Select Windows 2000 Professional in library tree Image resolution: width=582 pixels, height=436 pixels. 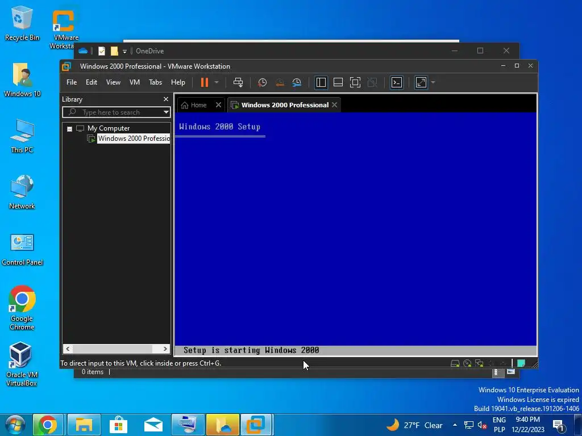click(x=134, y=139)
